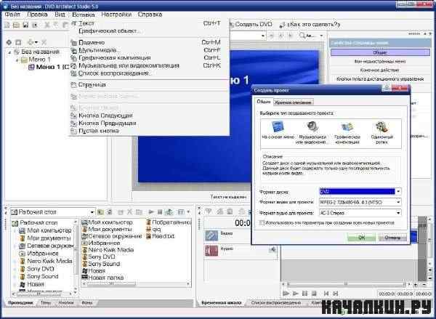
Task: Confirm the dialog with OK
Action: click(361, 238)
